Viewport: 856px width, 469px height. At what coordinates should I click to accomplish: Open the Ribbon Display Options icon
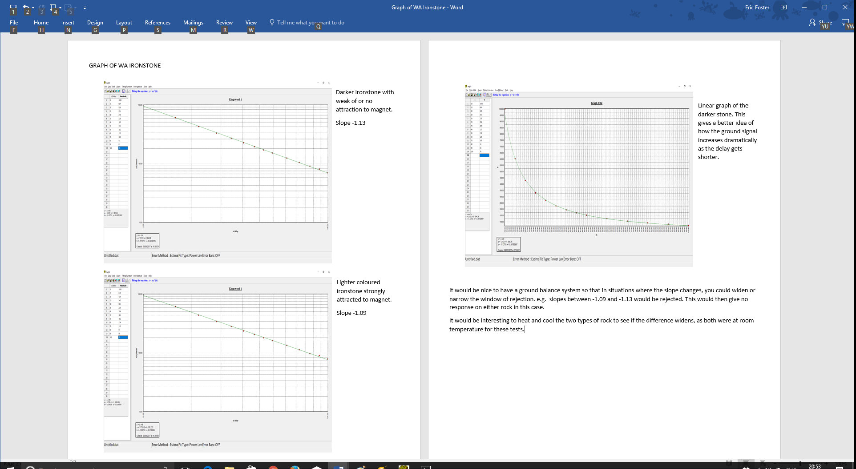click(783, 8)
